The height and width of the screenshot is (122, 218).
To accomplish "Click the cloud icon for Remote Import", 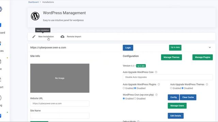I will (62, 37).
